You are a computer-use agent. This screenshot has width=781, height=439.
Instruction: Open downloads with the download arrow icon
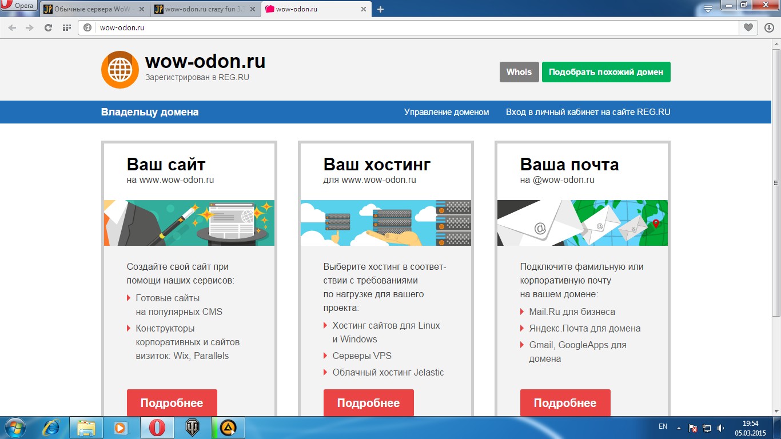pyautogui.click(x=769, y=27)
